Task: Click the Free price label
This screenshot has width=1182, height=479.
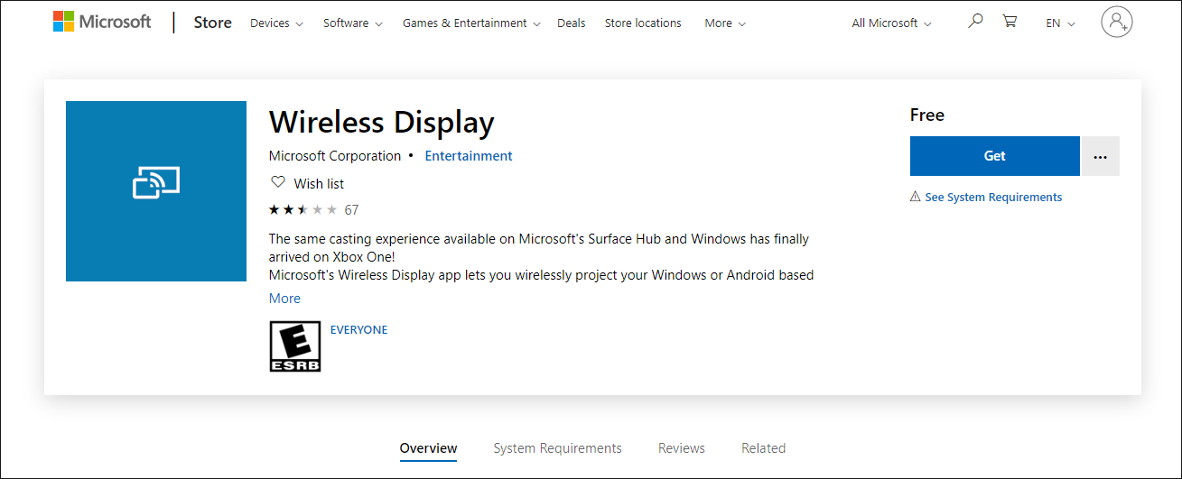Action: pyautogui.click(x=927, y=115)
